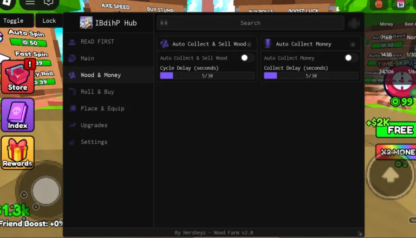Screen dimensions: 416x238
Task: Click the 'Collect Delay (seconds)' label
Action: [x=296, y=68]
